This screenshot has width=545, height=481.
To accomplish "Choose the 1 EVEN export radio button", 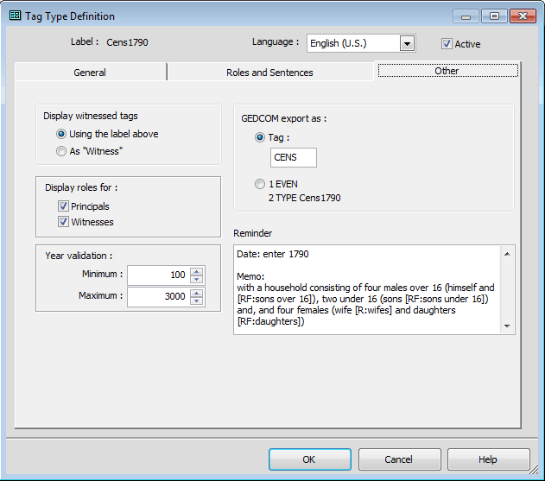I will pyautogui.click(x=261, y=183).
